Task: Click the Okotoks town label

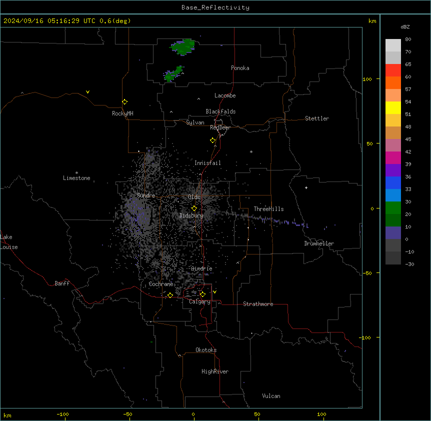Action: [206, 350]
